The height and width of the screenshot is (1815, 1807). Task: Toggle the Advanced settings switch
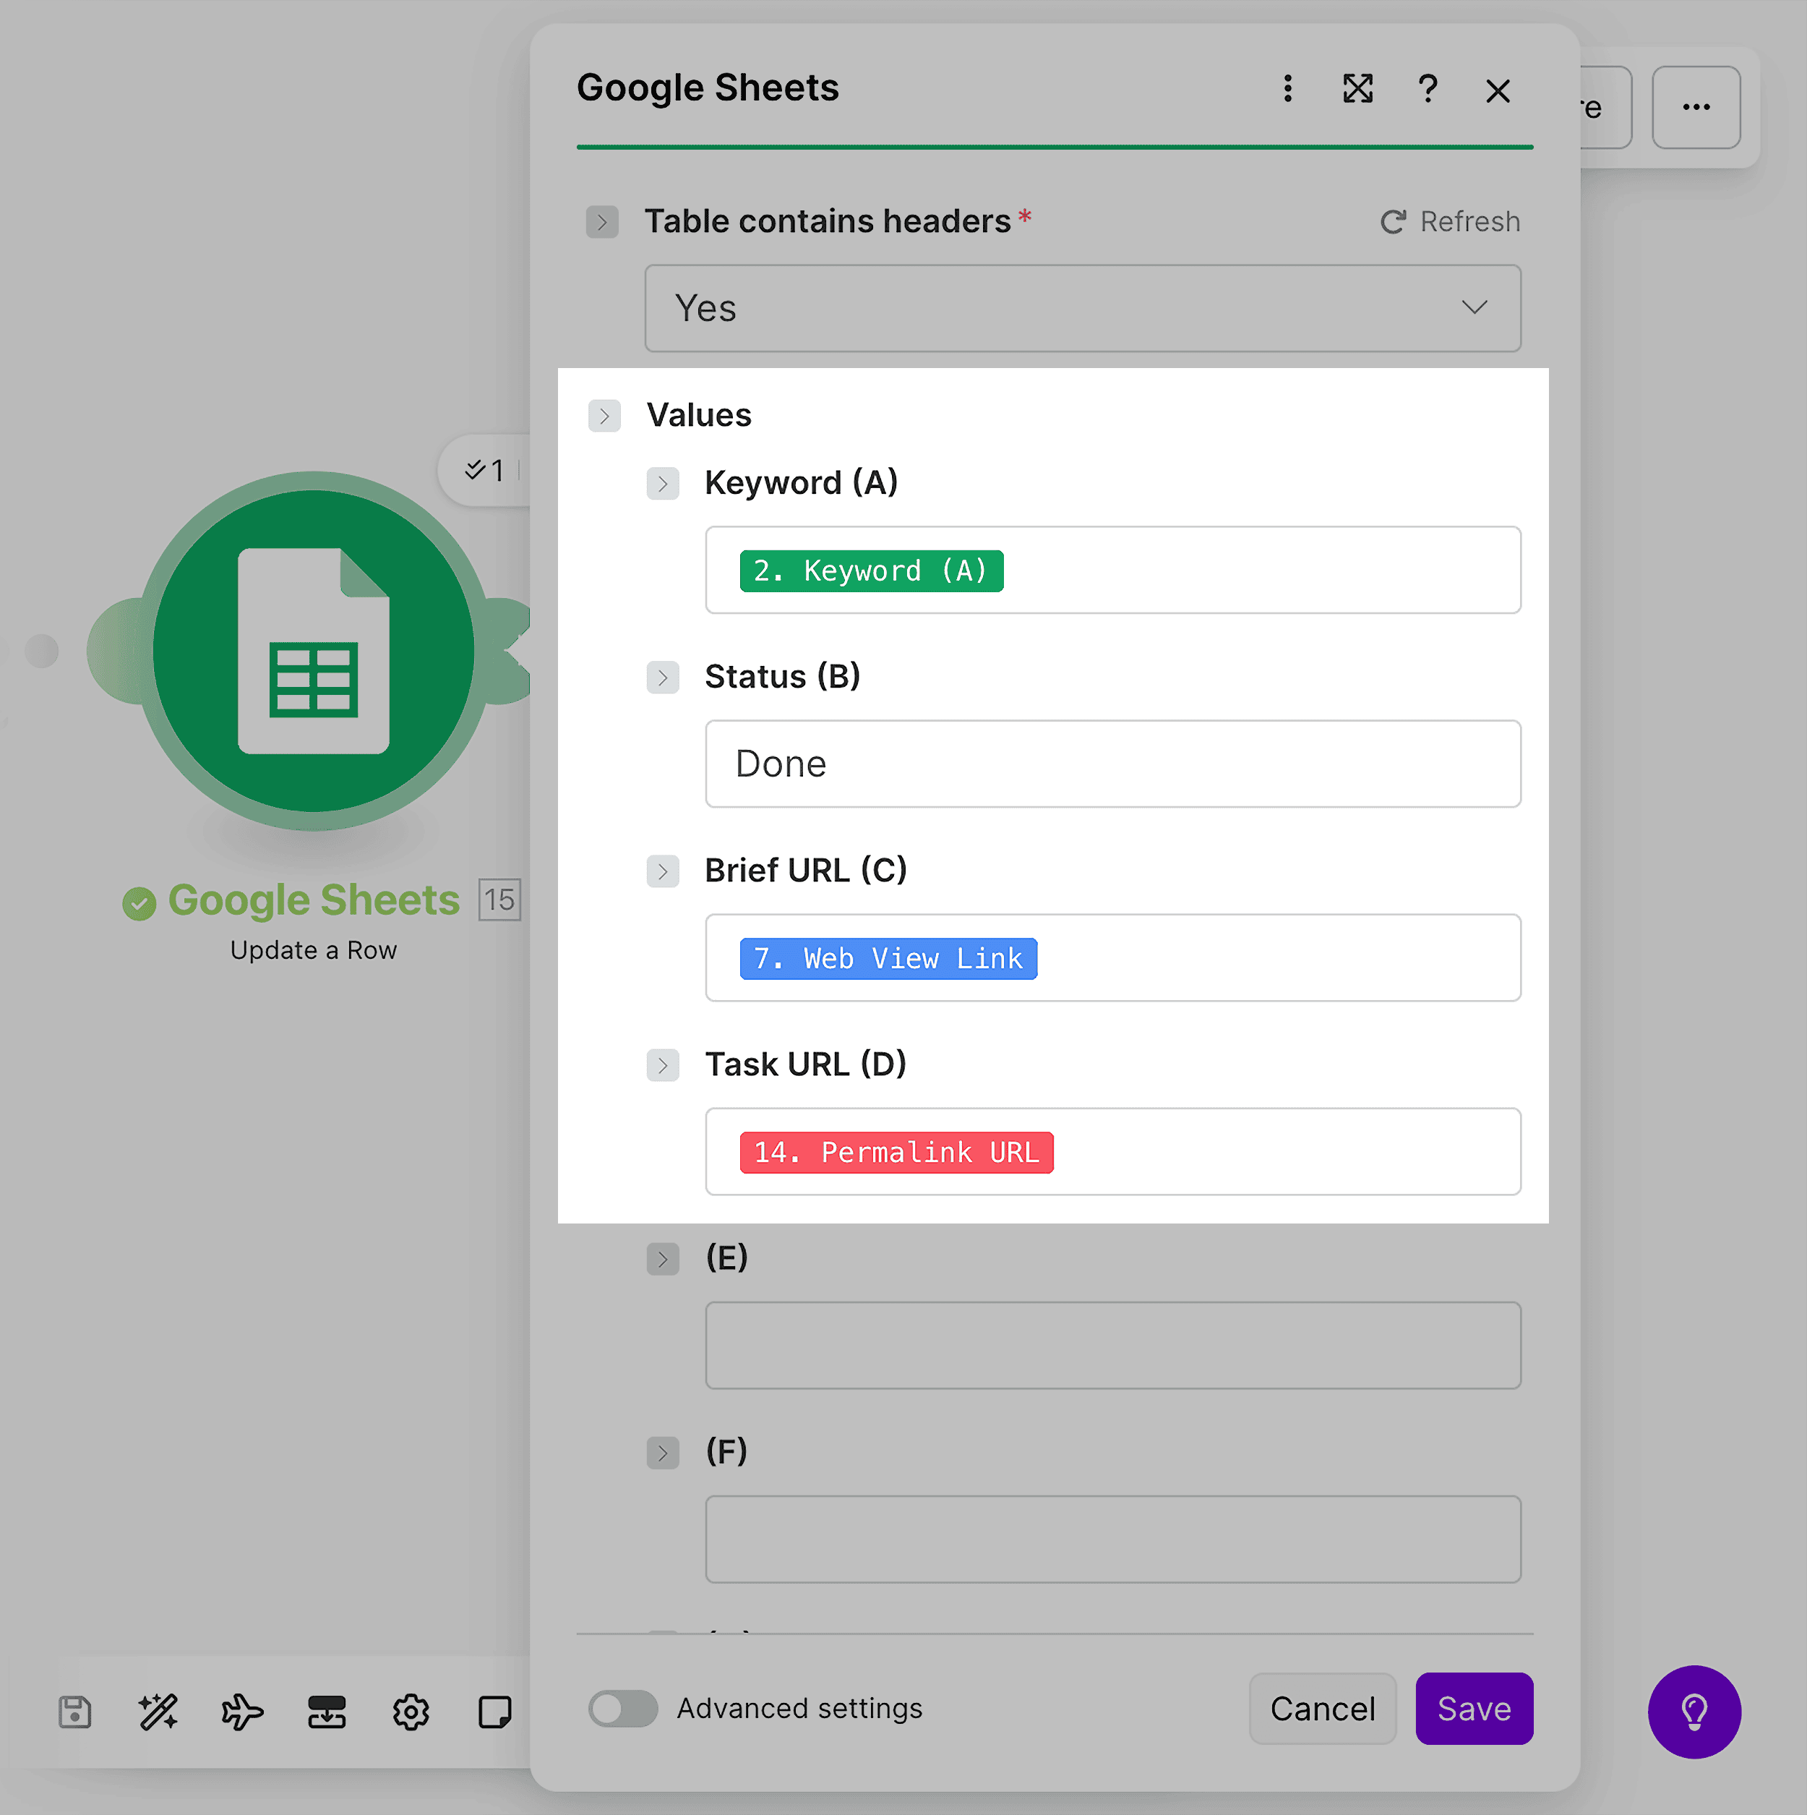622,1709
